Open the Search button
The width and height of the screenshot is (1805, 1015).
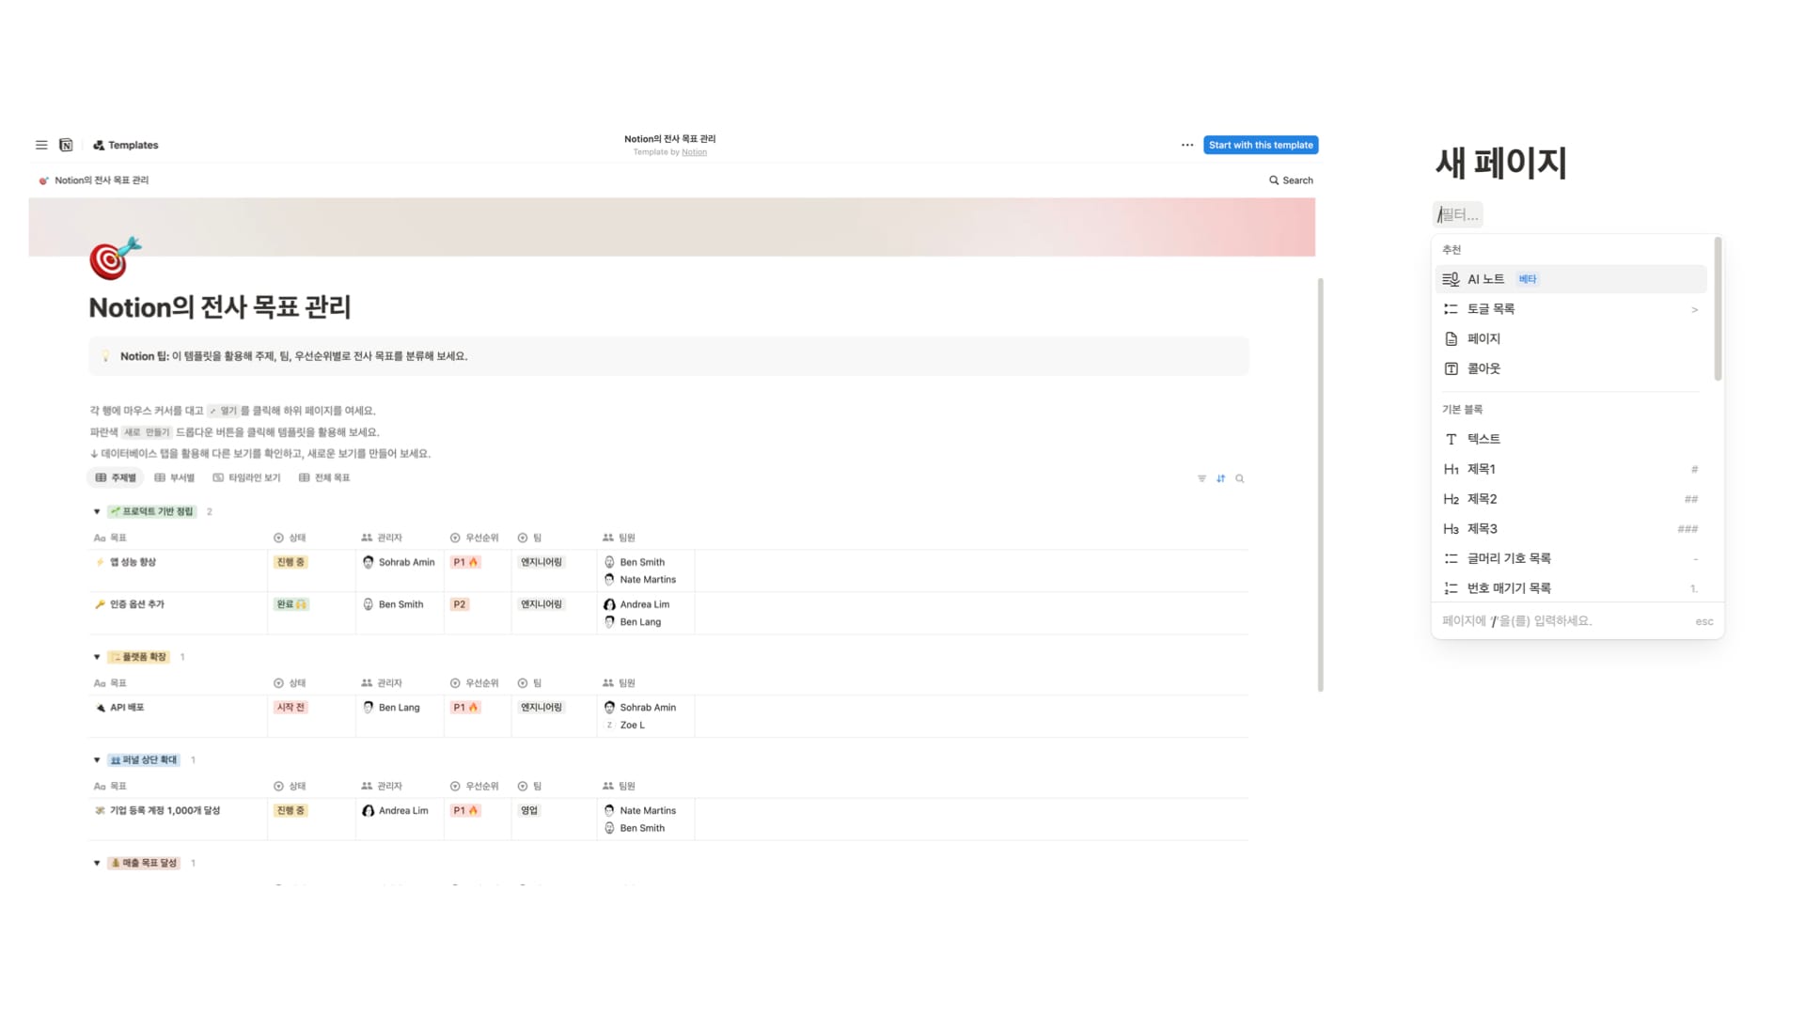pyautogui.click(x=1291, y=180)
